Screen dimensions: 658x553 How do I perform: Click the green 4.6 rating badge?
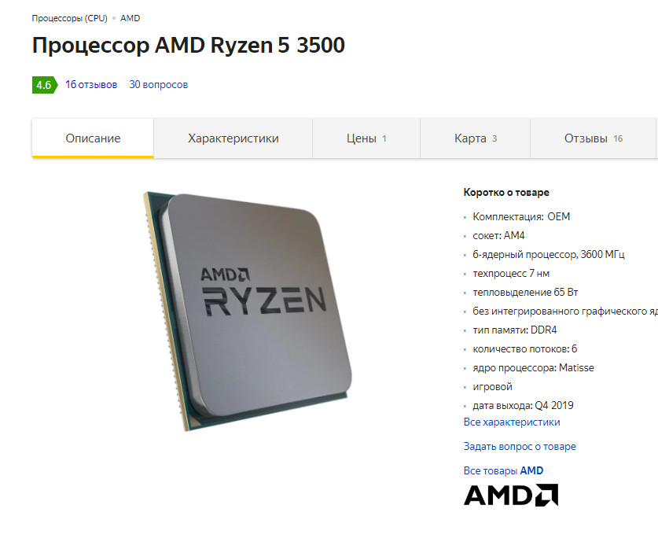tap(45, 85)
